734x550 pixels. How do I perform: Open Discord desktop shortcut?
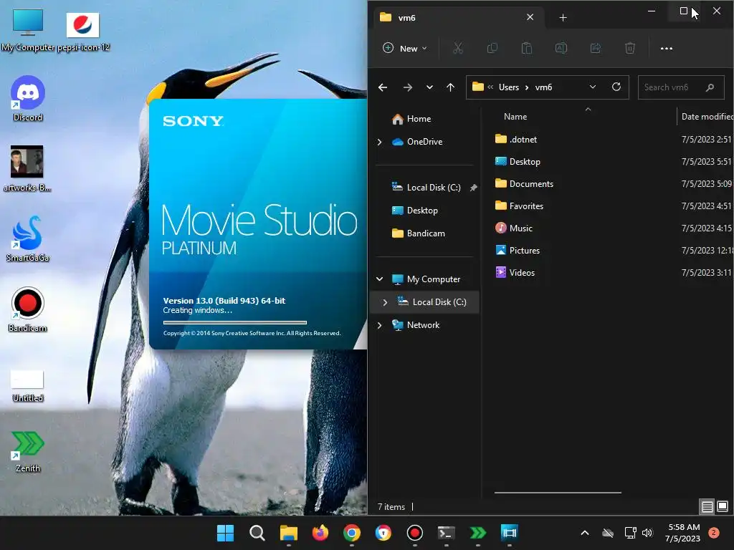28,98
